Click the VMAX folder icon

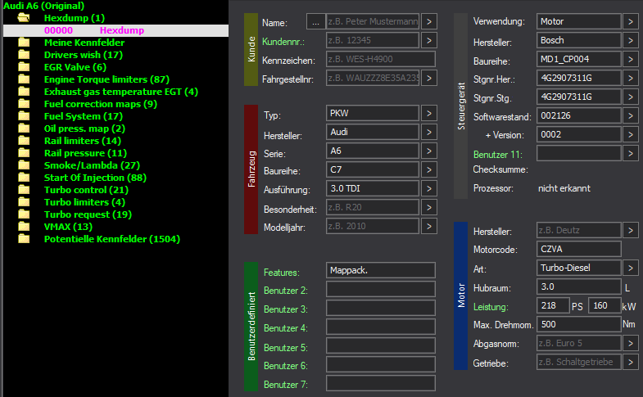click(24, 227)
